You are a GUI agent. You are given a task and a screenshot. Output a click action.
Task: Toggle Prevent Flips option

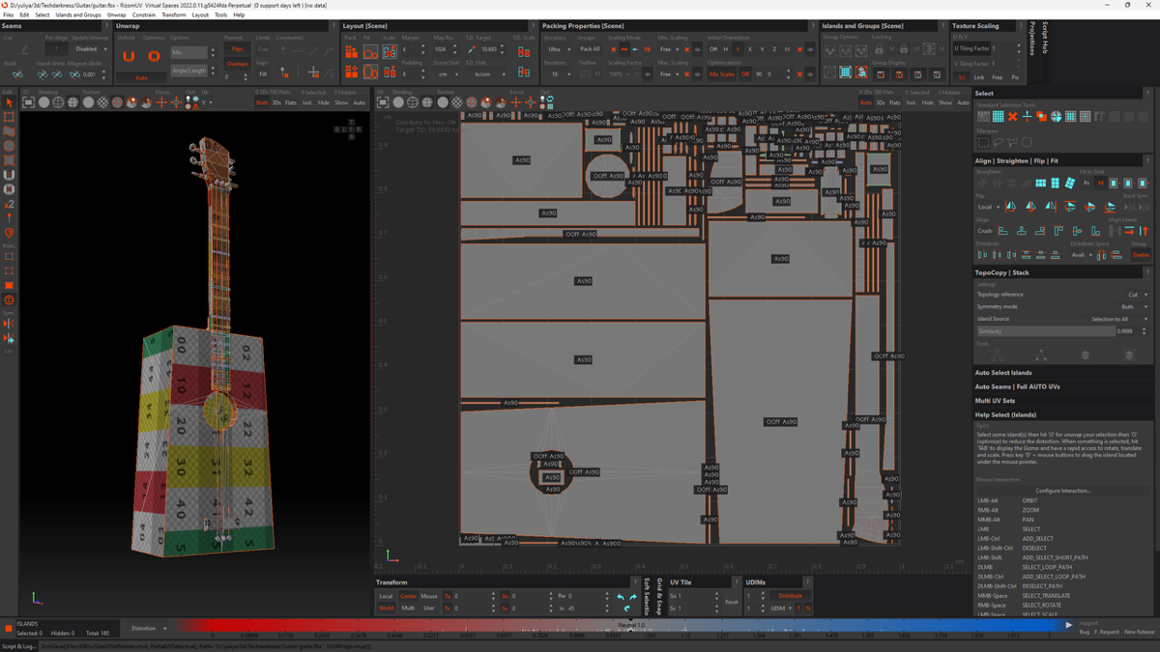[x=237, y=48]
